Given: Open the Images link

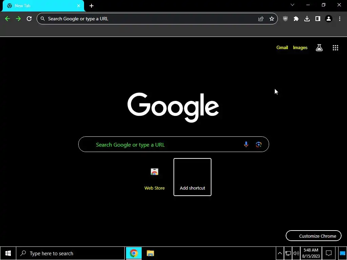Looking at the screenshot, I should tap(300, 47).
